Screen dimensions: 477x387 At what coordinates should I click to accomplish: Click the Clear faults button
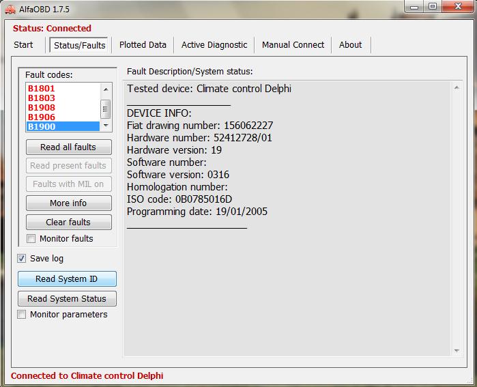(x=69, y=222)
